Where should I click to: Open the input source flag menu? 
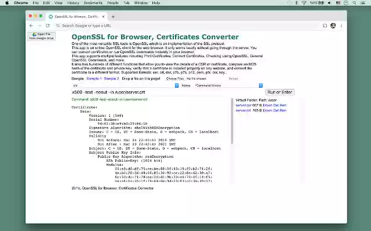coord(338,3)
